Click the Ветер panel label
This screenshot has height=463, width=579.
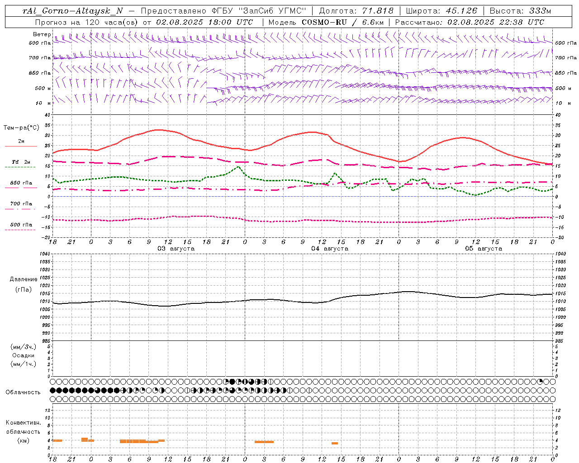(x=42, y=34)
